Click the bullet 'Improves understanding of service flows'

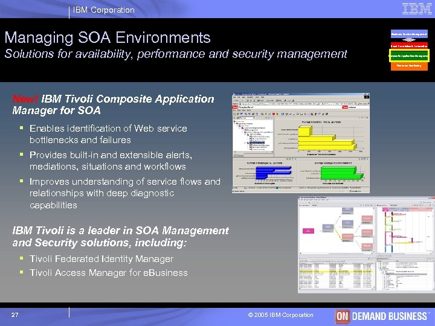pos(125,193)
